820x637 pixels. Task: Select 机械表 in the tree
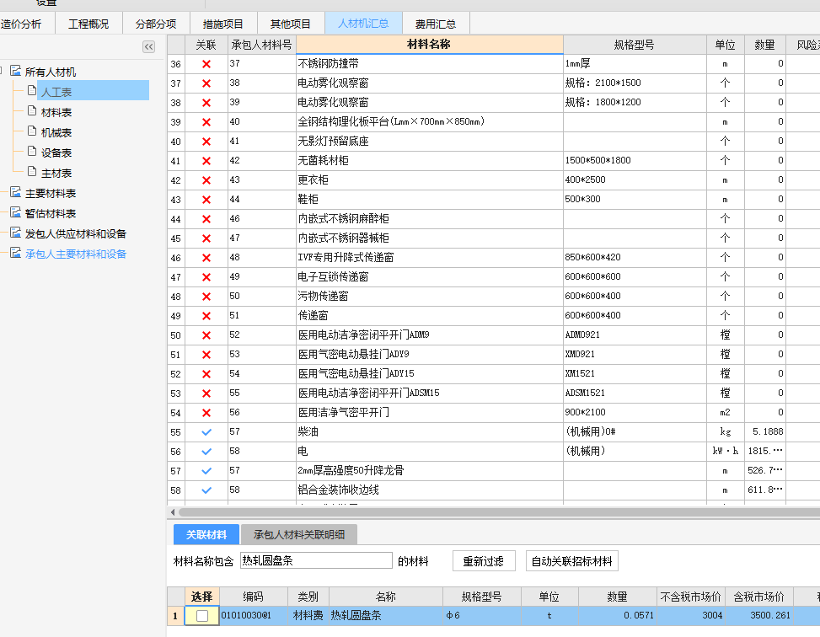tap(56, 133)
